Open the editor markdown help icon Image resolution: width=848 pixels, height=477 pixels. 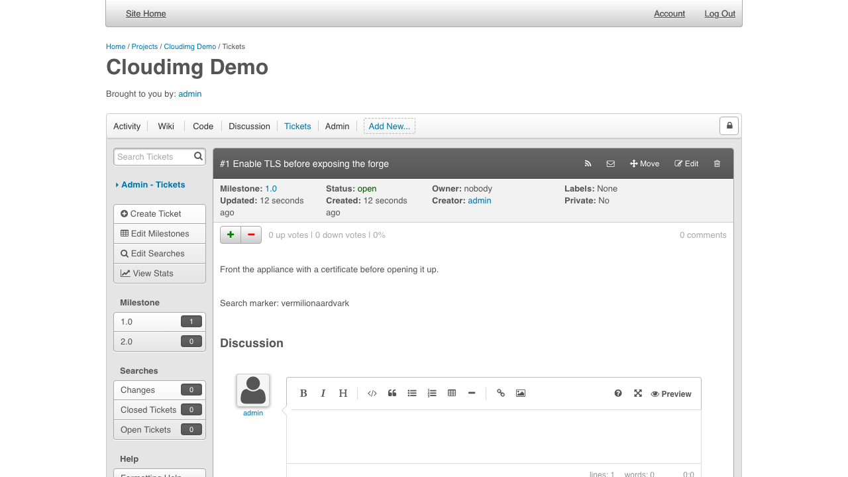[618, 393]
